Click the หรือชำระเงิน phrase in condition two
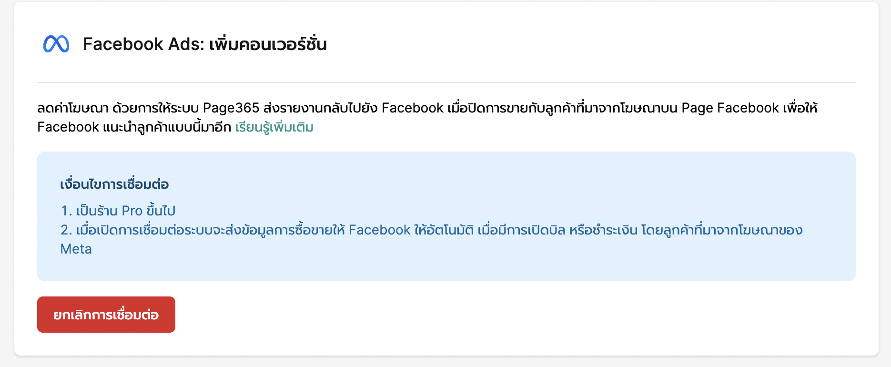 pyautogui.click(x=603, y=230)
